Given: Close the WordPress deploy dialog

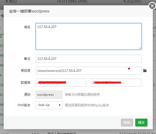Looking at the screenshot, I should 152,6.
